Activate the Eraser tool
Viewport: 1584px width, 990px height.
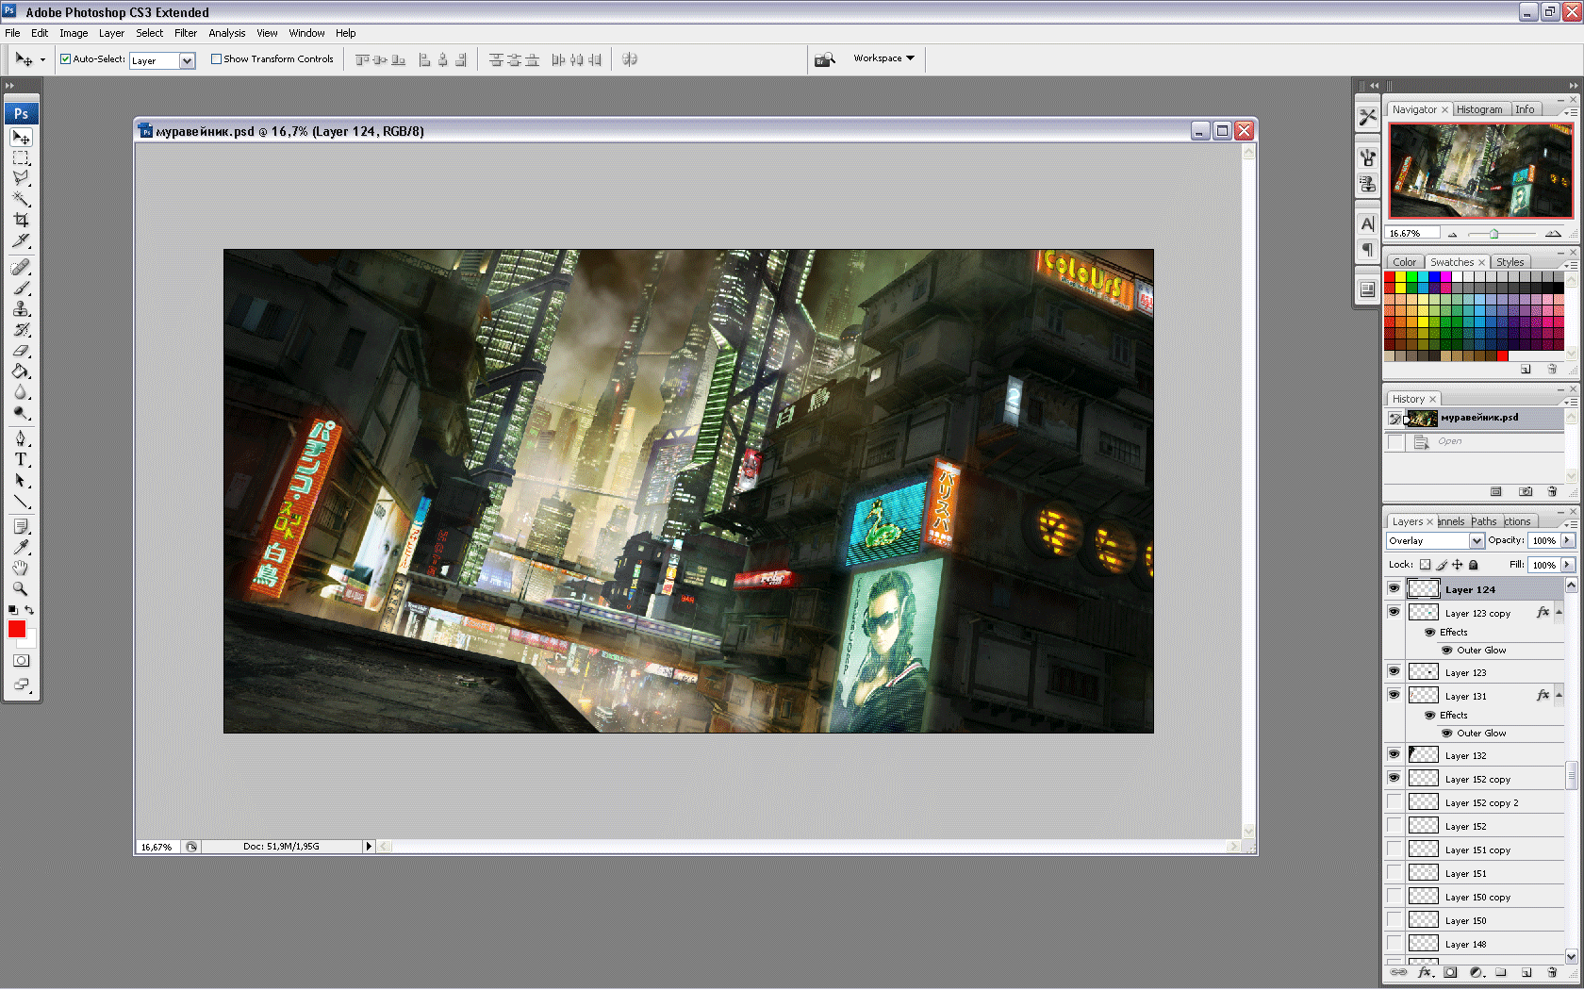[x=21, y=351]
